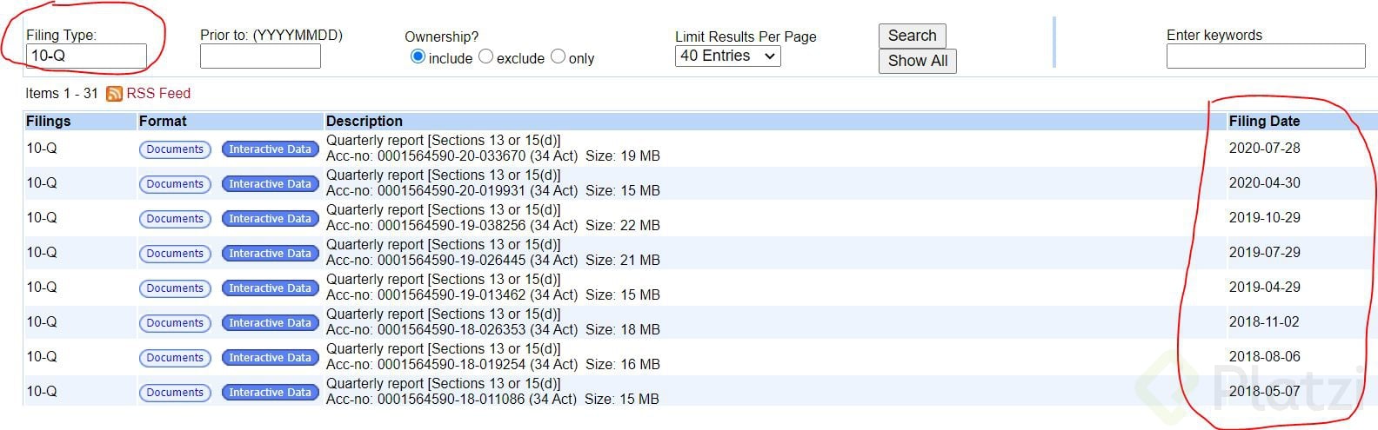This screenshot has height=430, width=1378.
Task: Open Interactive Data for 2018-11-02 filing
Action: point(270,323)
